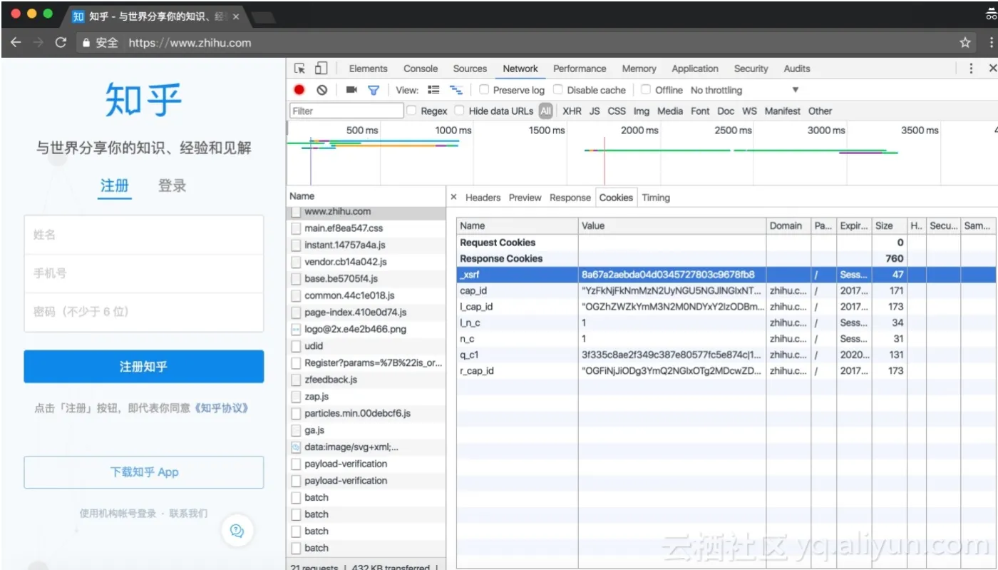Open the Sources panel tab
998x570 pixels.
pyautogui.click(x=470, y=68)
